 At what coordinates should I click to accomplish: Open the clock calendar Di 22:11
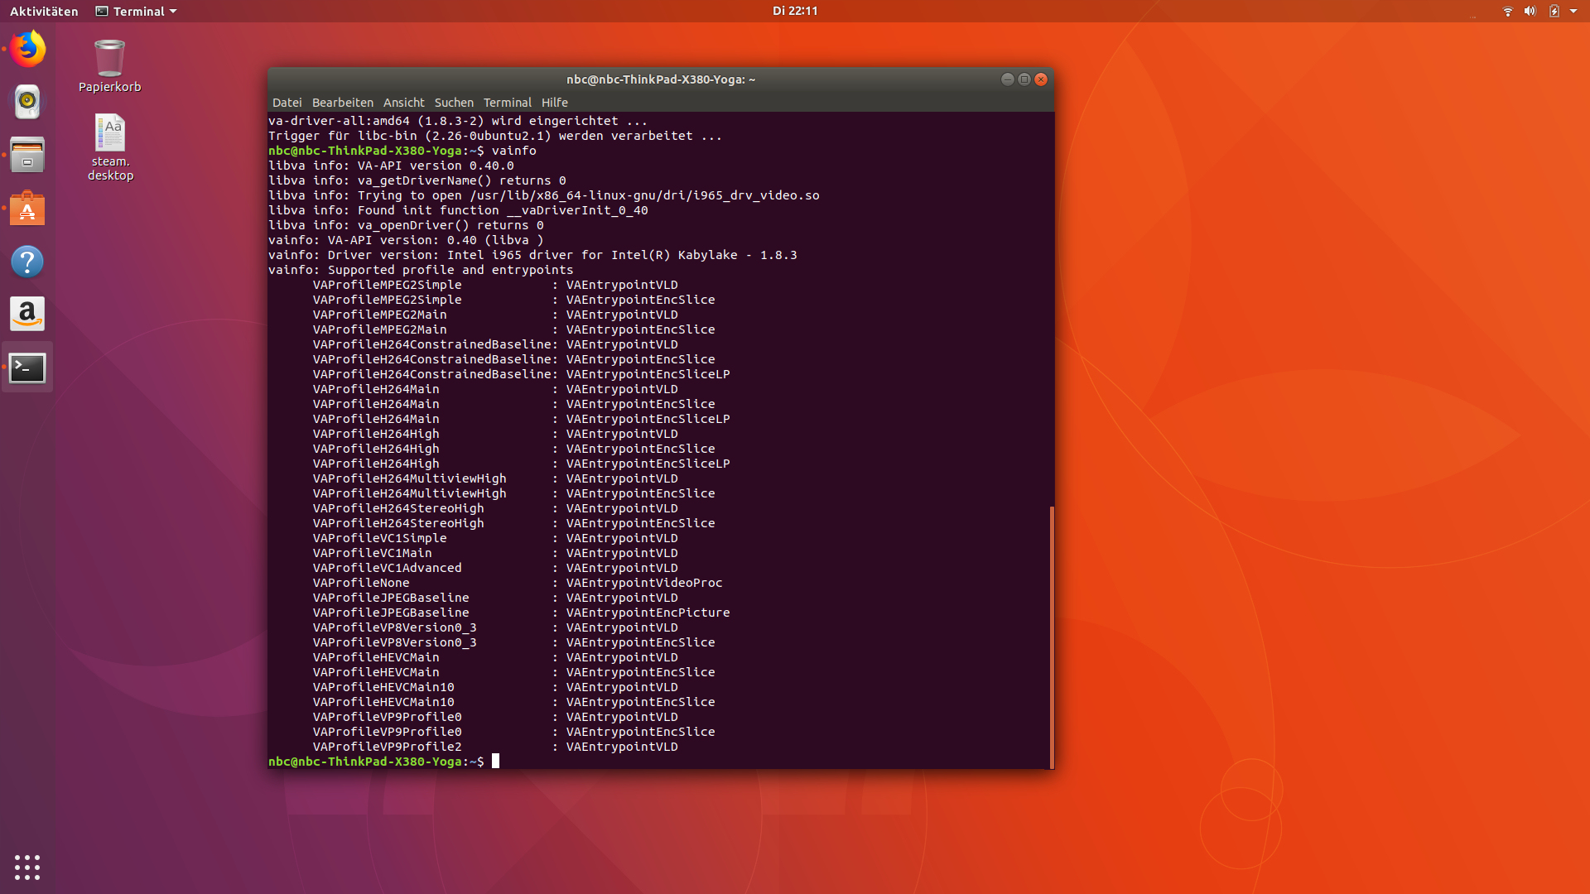[794, 11]
